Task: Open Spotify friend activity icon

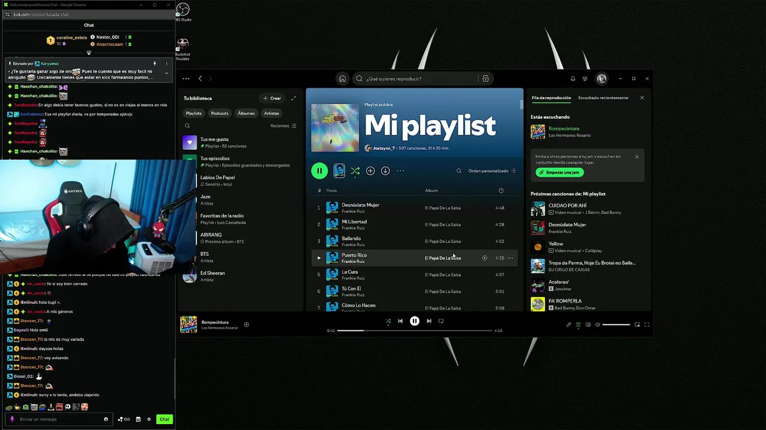Action: point(585,78)
